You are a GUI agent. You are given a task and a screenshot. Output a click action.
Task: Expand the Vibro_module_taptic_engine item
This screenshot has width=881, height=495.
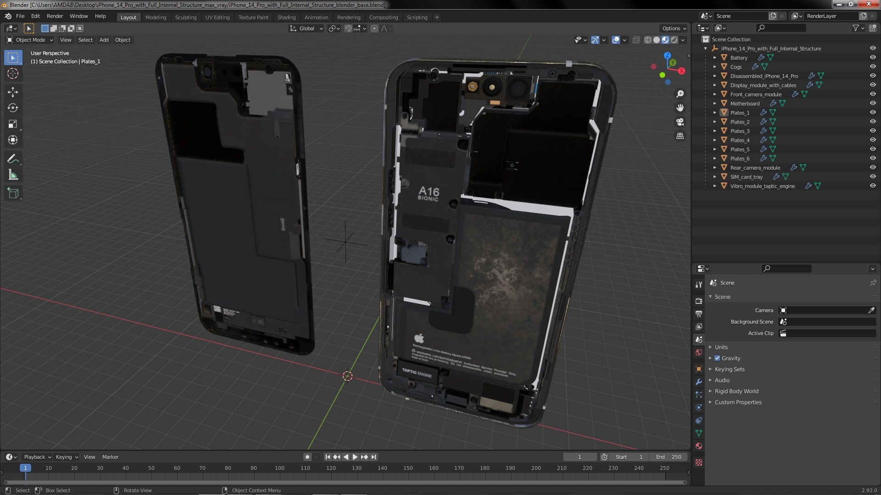(714, 186)
